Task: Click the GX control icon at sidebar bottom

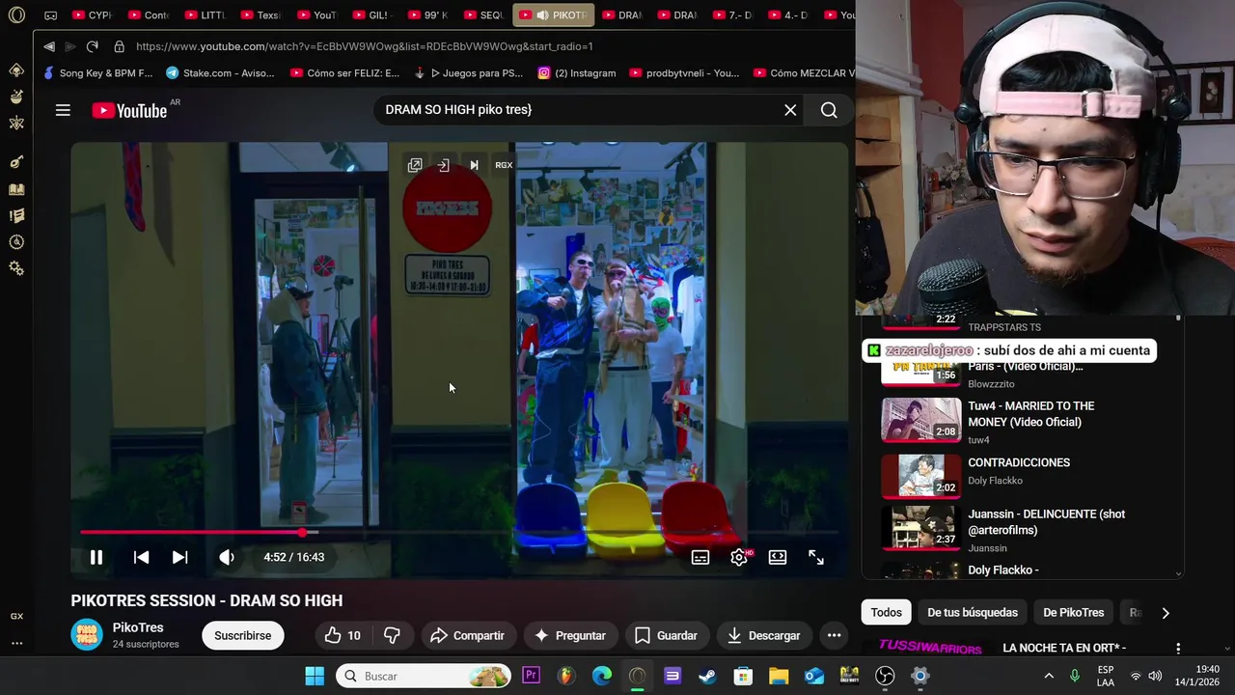Action: click(x=16, y=616)
